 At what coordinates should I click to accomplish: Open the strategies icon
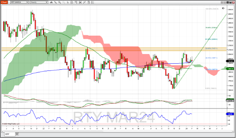89,2
